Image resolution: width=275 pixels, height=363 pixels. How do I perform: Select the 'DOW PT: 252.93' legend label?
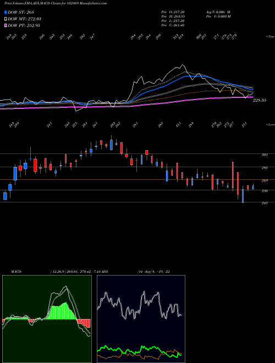coord(24,25)
